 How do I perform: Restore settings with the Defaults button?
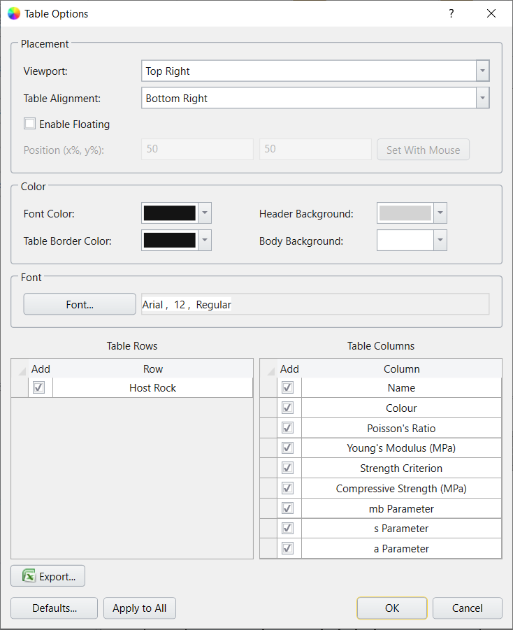point(54,608)
